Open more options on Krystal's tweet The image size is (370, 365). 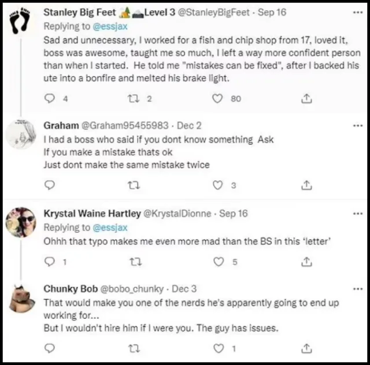pyautogui.click(x=357, y=213)
